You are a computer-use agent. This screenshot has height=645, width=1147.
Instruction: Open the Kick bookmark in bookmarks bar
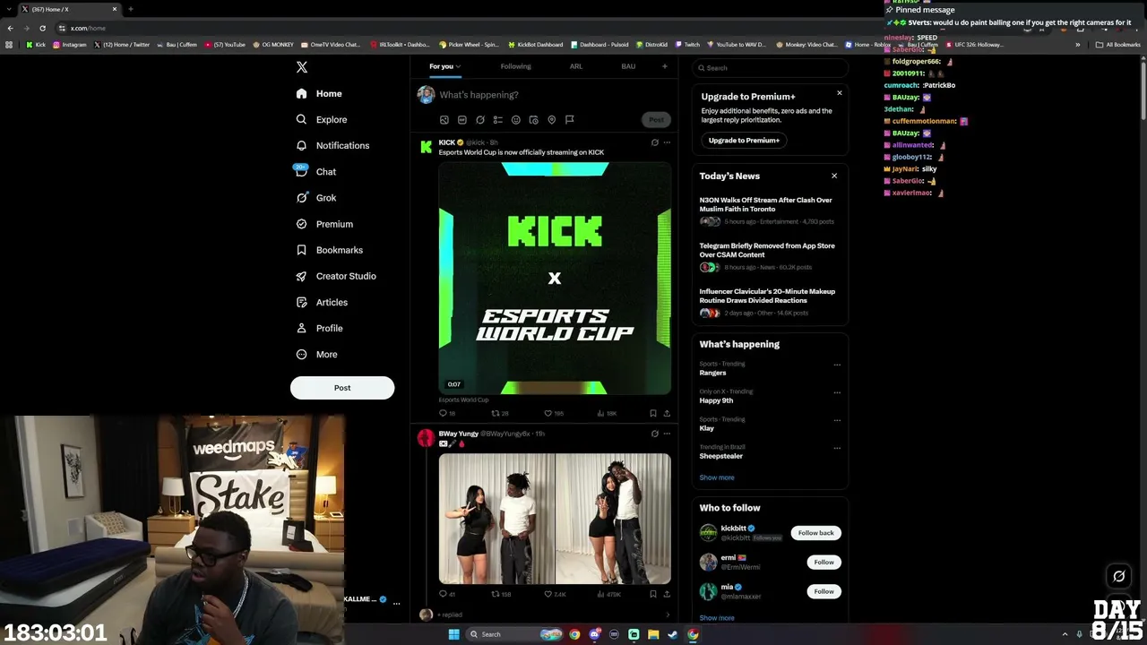[36, 45]
